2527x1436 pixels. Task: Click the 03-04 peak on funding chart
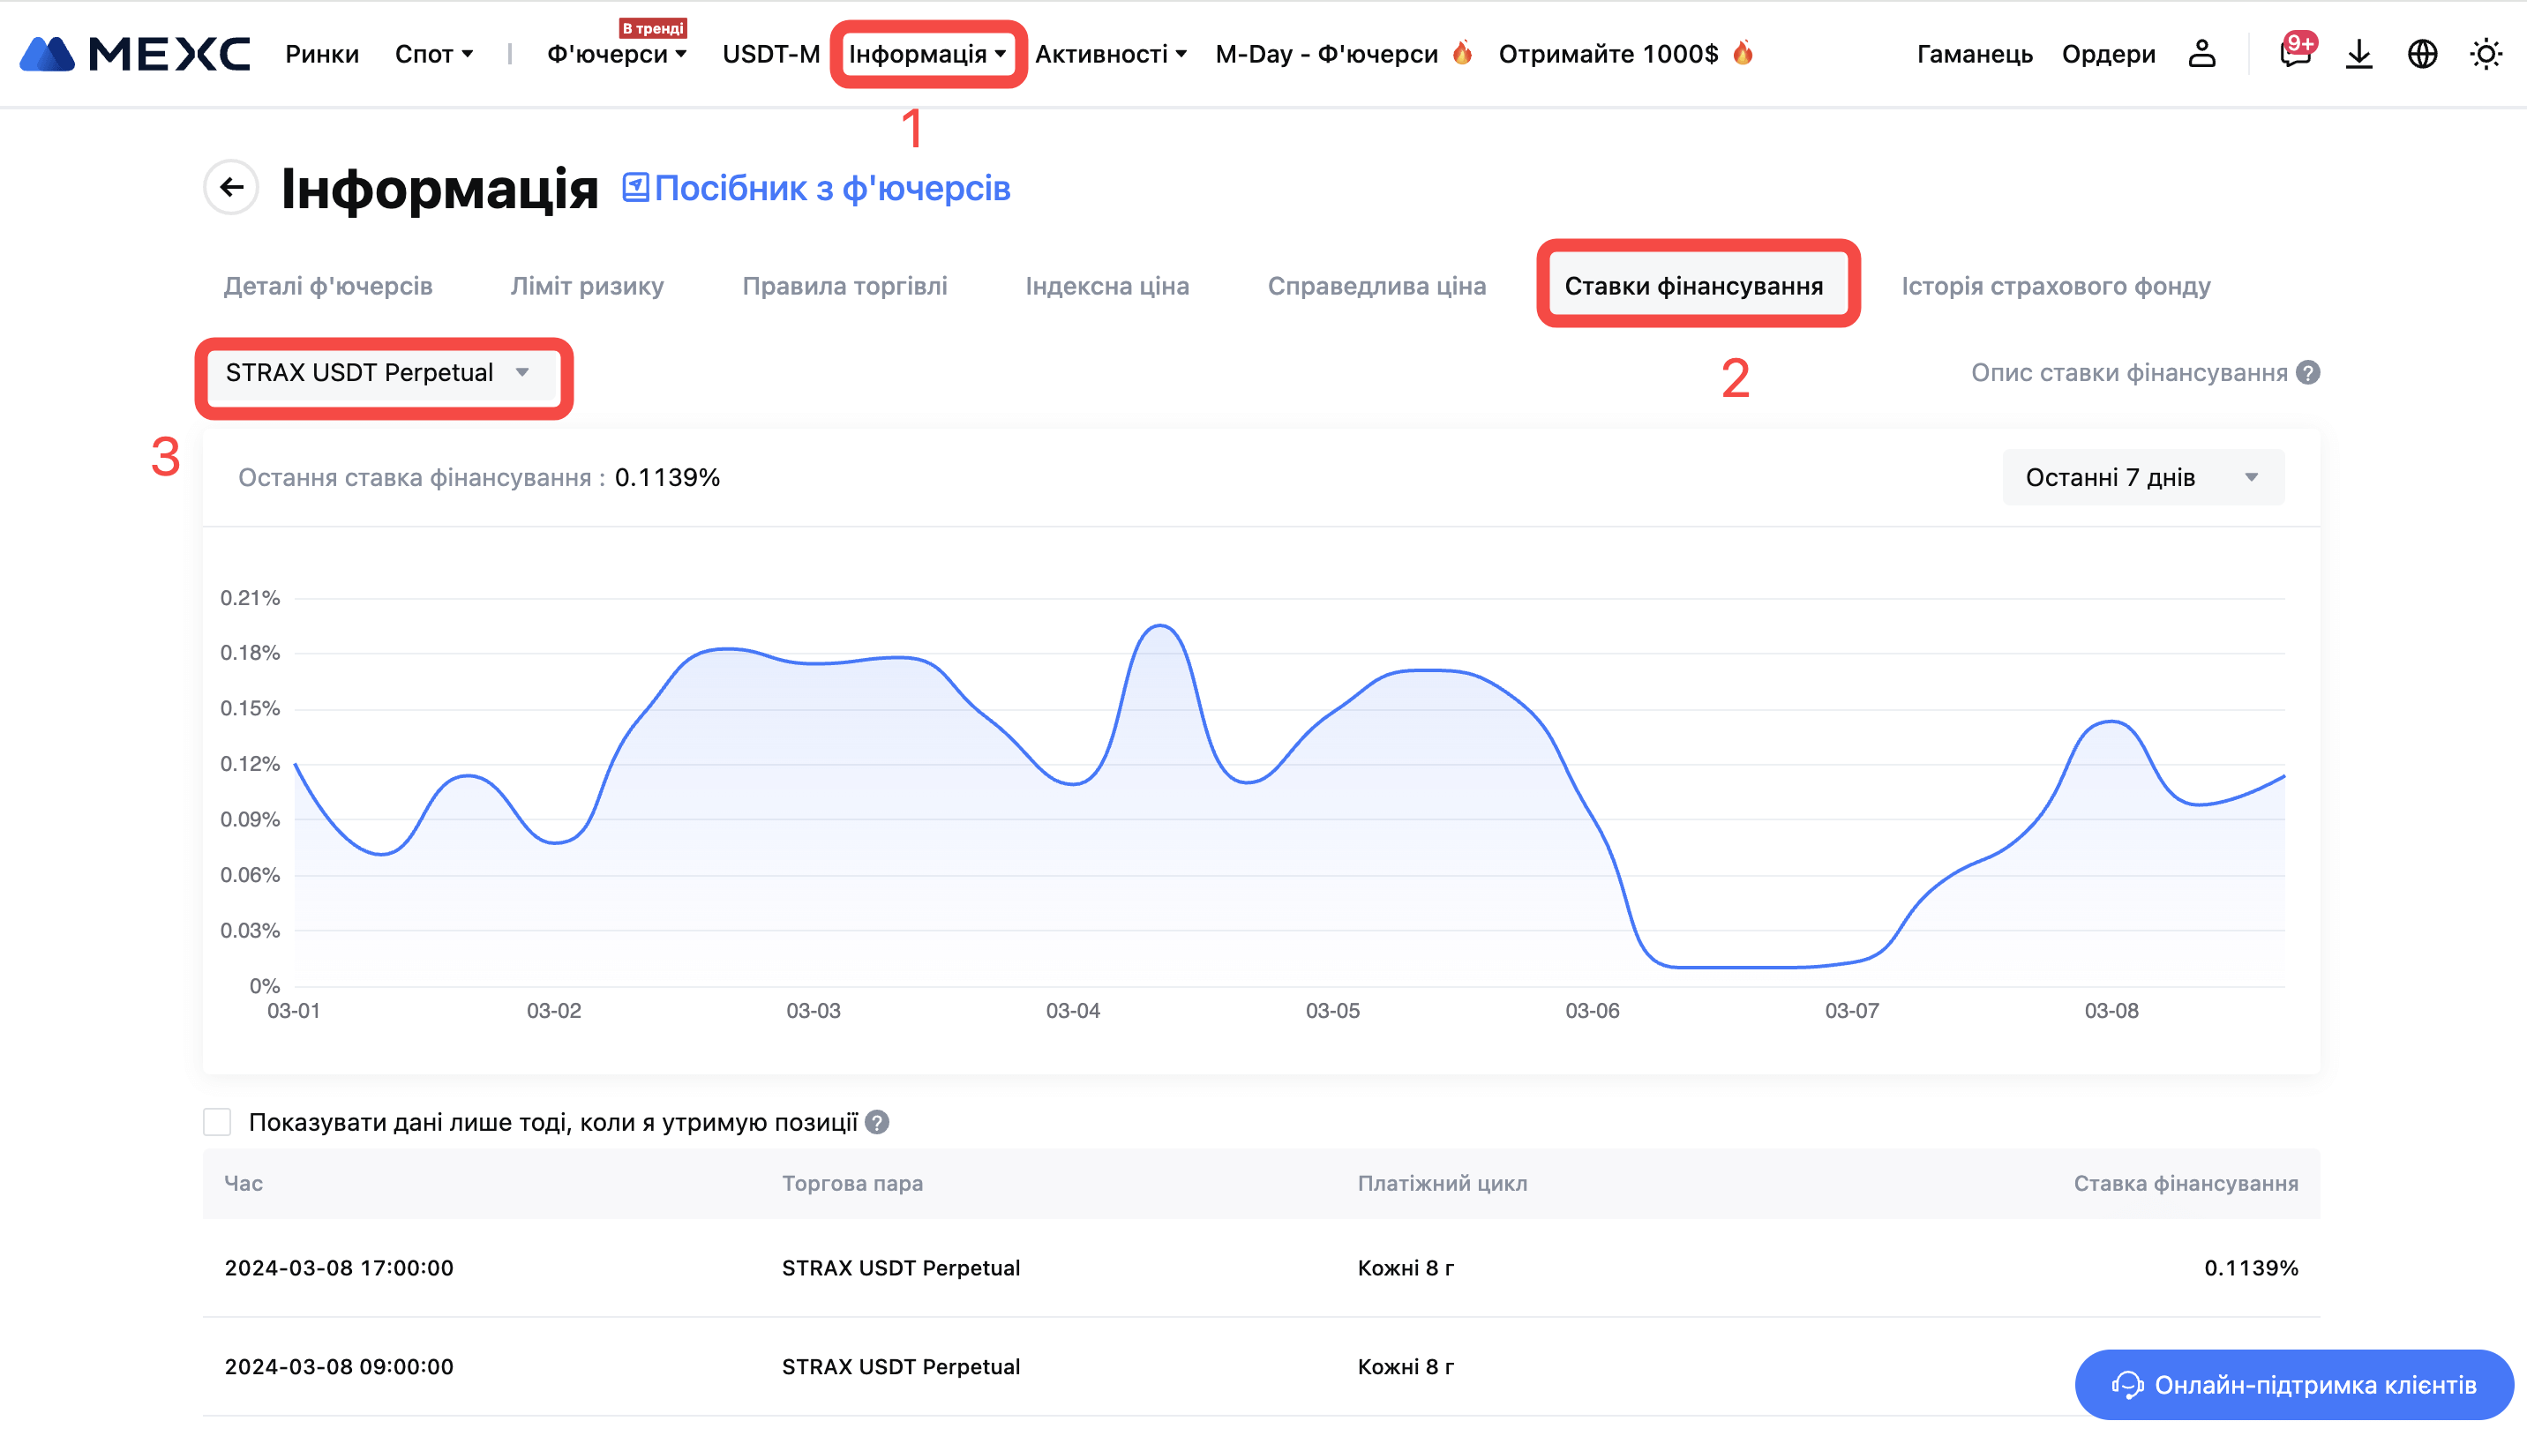click(x=1161, y=626)
